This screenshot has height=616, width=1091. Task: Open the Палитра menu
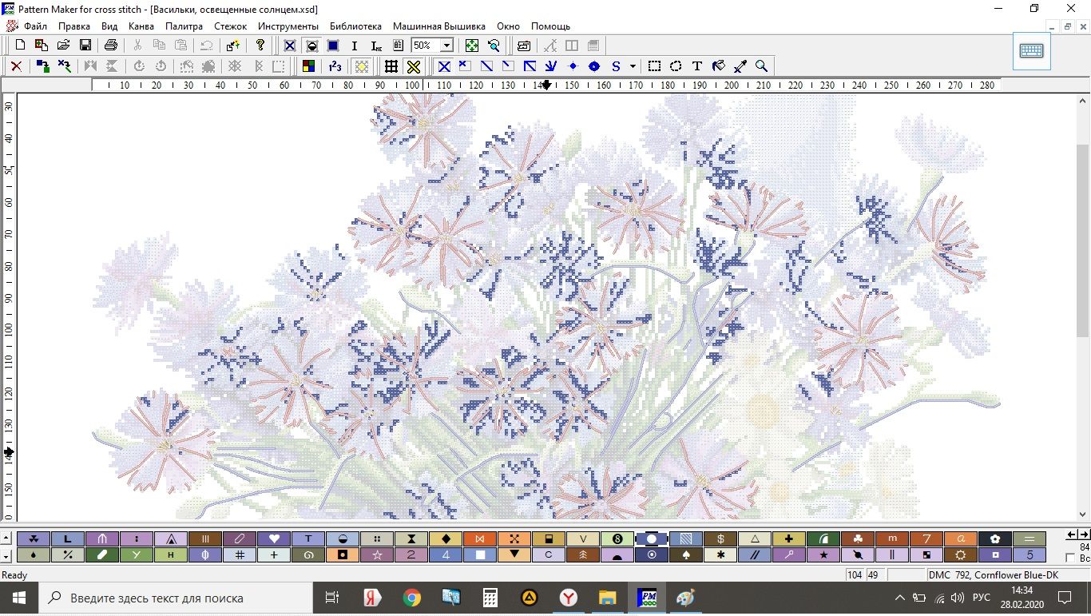(184, 26)
